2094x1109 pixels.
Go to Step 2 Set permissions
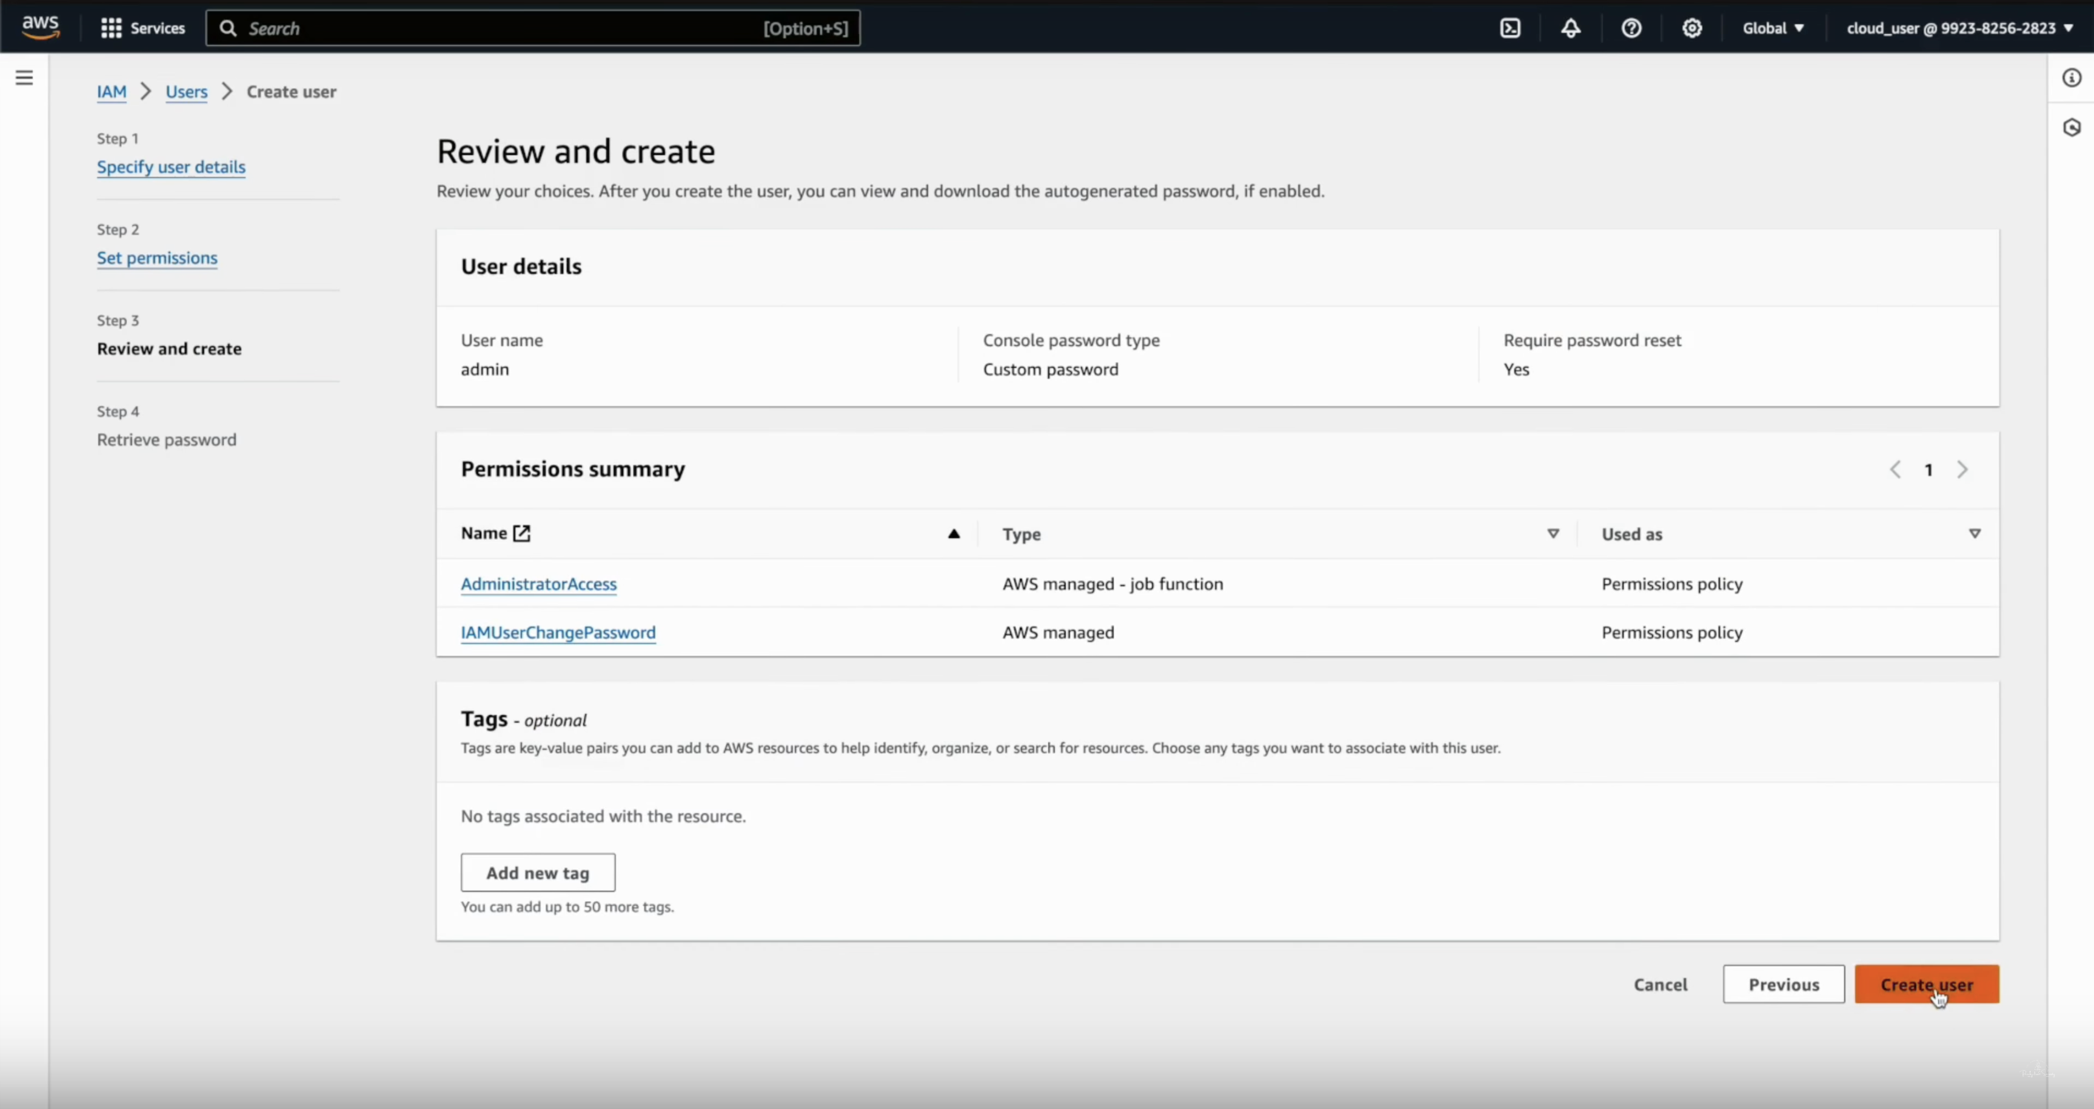click(x=157, y=258)
